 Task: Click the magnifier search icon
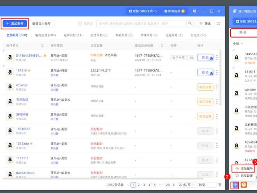[x=190, y=23]
